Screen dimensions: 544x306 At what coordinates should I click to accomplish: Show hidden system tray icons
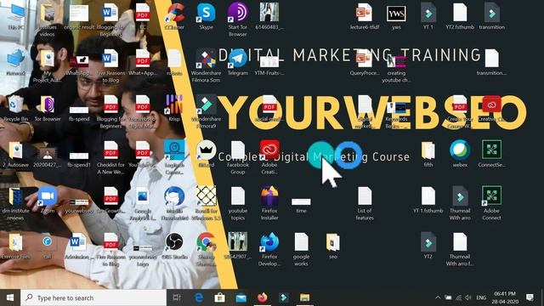pos(438,297)
